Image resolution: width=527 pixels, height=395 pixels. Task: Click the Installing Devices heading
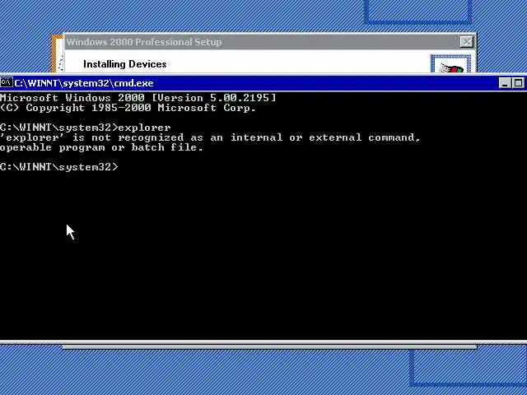pos(124,64)
